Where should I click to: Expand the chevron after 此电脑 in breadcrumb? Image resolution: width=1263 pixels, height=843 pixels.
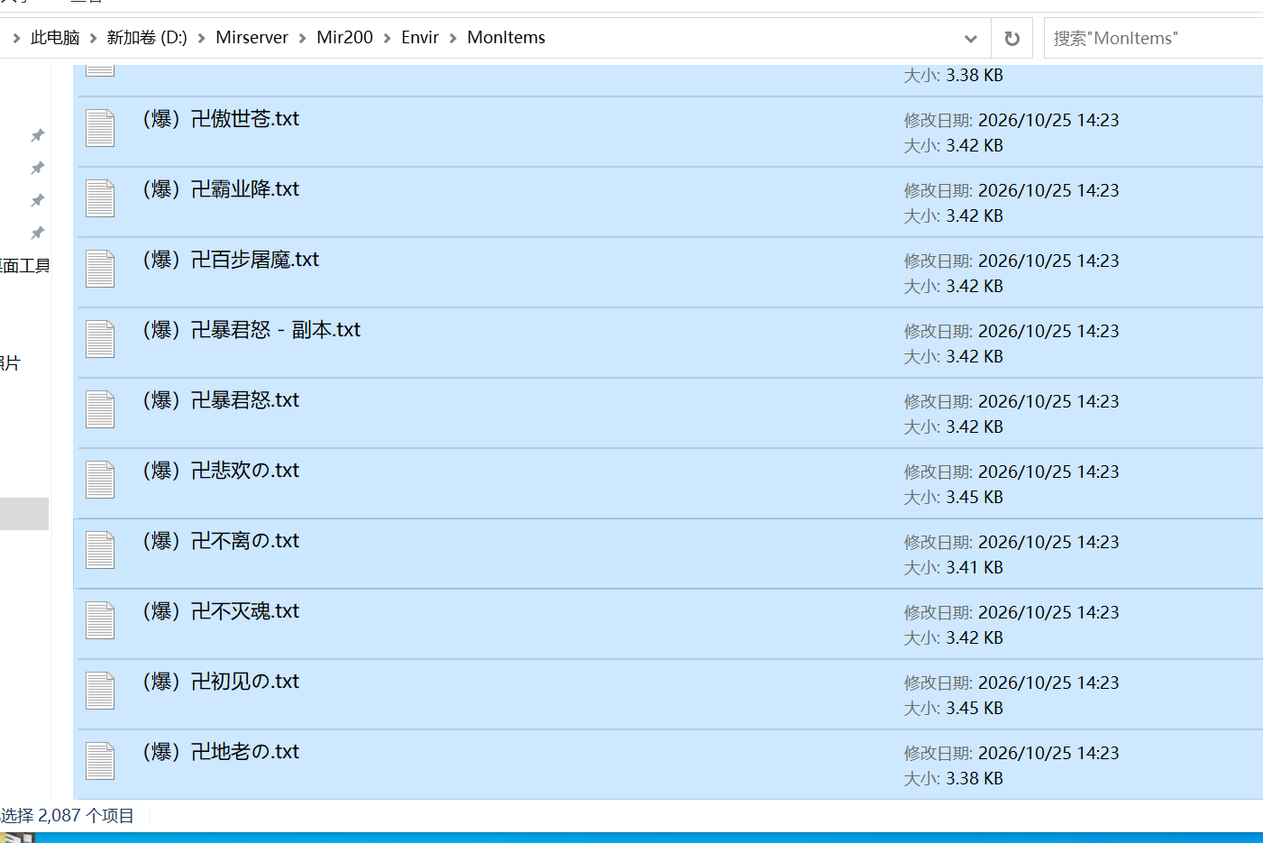93,38
